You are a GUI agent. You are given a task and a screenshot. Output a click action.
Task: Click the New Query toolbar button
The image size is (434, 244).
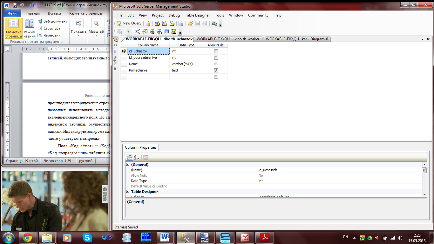click(x=129, y=23)
